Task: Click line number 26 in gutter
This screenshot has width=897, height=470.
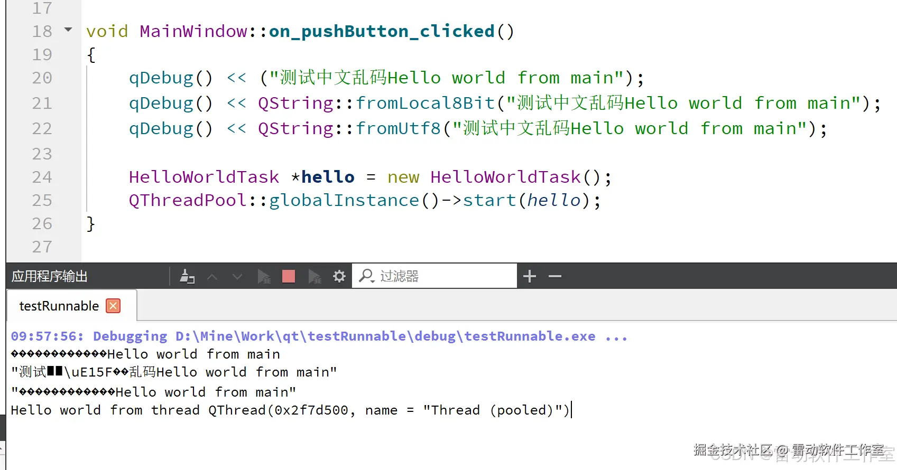Action: [x=42, y=223]
